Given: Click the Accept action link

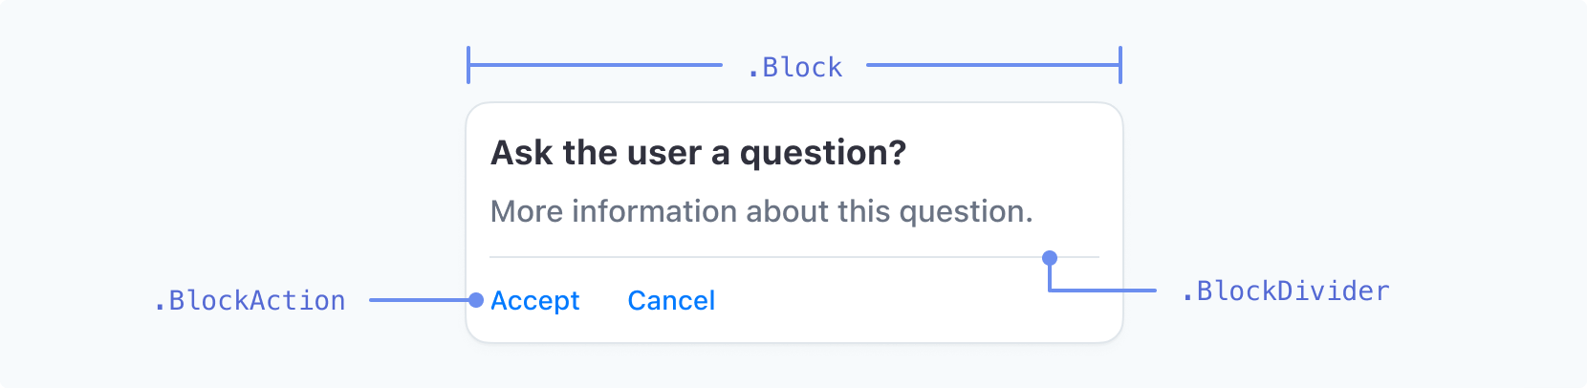Looking at the screenshot, I should click(534, 301).
